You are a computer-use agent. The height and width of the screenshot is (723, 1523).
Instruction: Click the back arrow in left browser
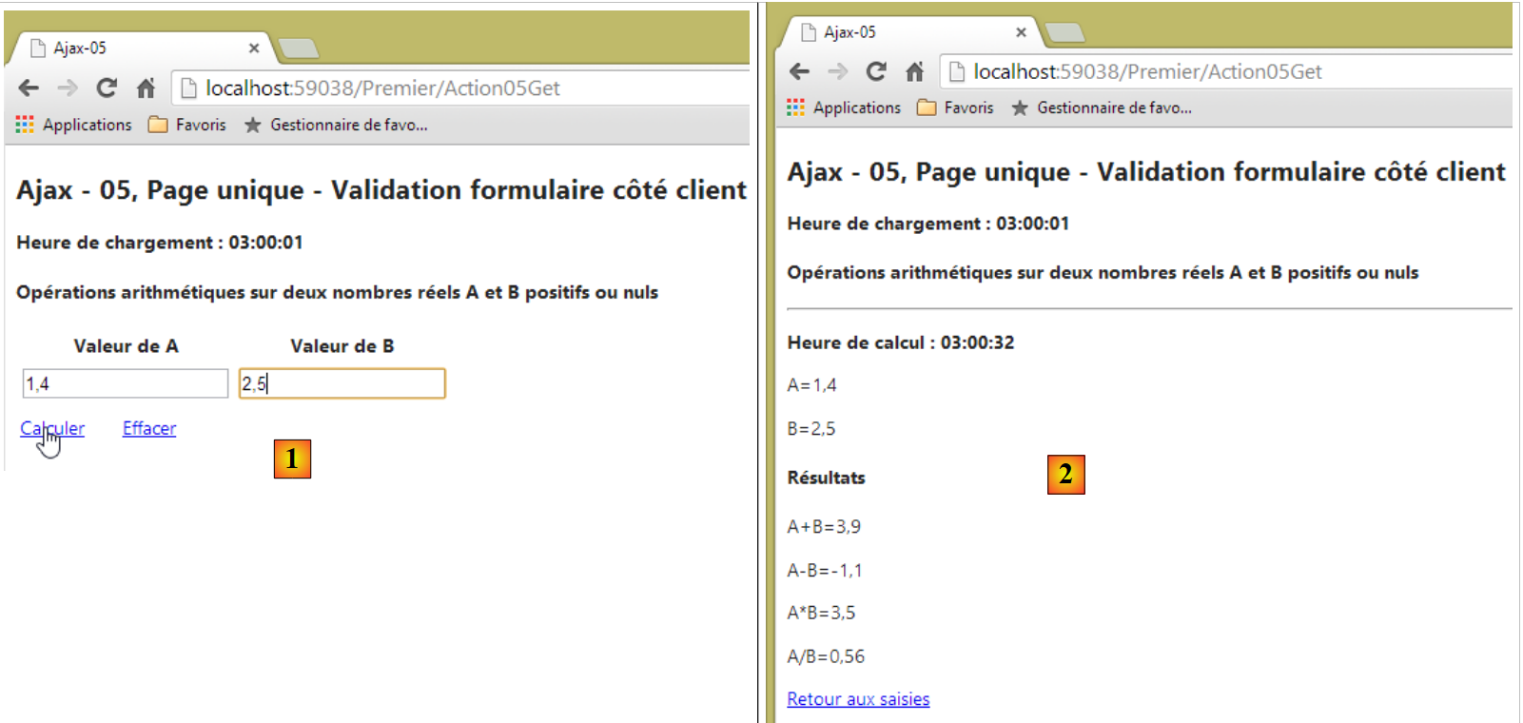[x=29, y=88]
